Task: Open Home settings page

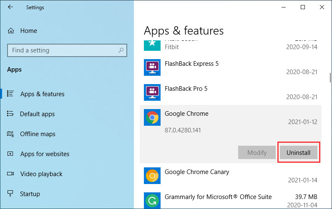Action: [x=29, y=31]
